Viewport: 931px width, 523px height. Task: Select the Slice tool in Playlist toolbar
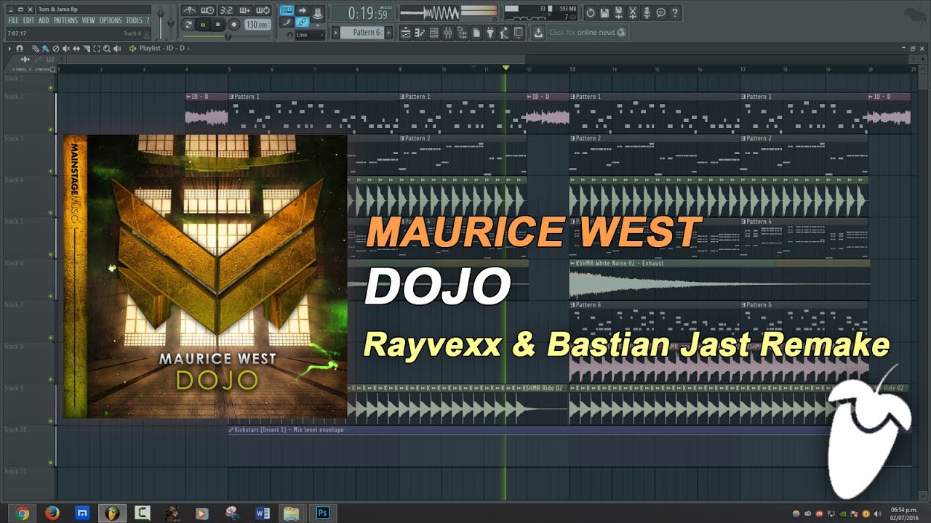point(87,49)
